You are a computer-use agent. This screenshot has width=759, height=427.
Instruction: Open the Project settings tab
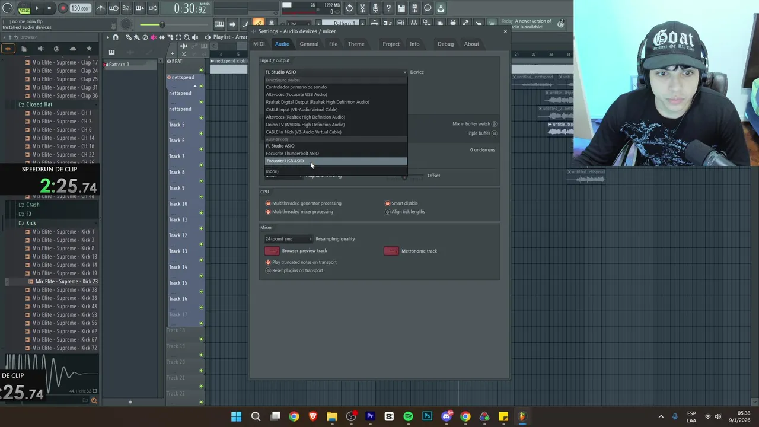coord(391,44)
